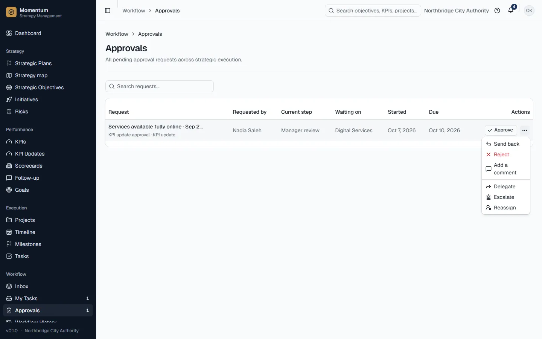The height and width of the screenshot is (339, 542).
Task: Open notifications bell icon
Action: [x=511, y=11]
